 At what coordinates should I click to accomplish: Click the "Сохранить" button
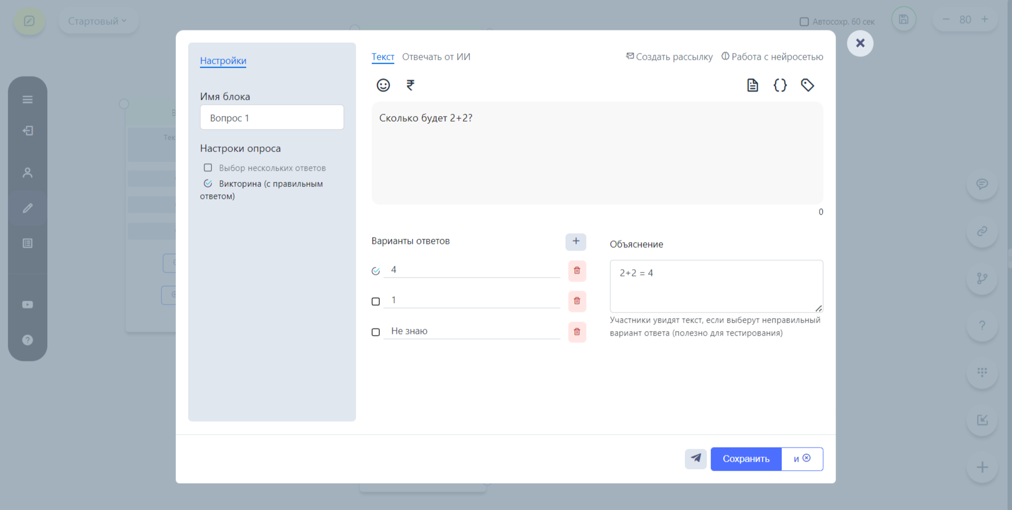[746, 459]
